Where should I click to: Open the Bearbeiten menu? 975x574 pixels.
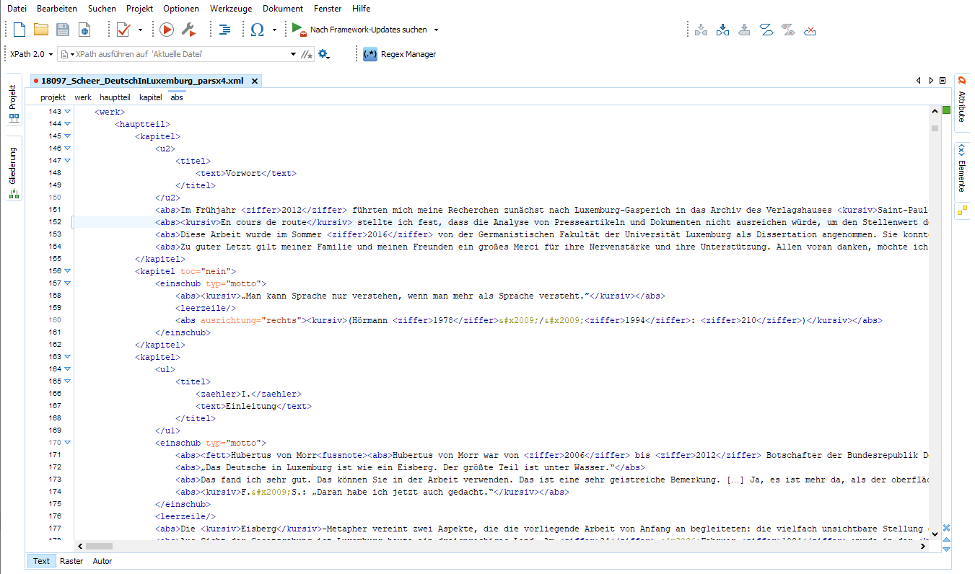pyautogui.click(x=57, y=9)
